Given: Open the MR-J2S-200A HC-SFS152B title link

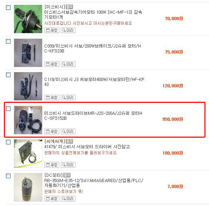Looking at the screenshot, I should (x=93, y=116).
